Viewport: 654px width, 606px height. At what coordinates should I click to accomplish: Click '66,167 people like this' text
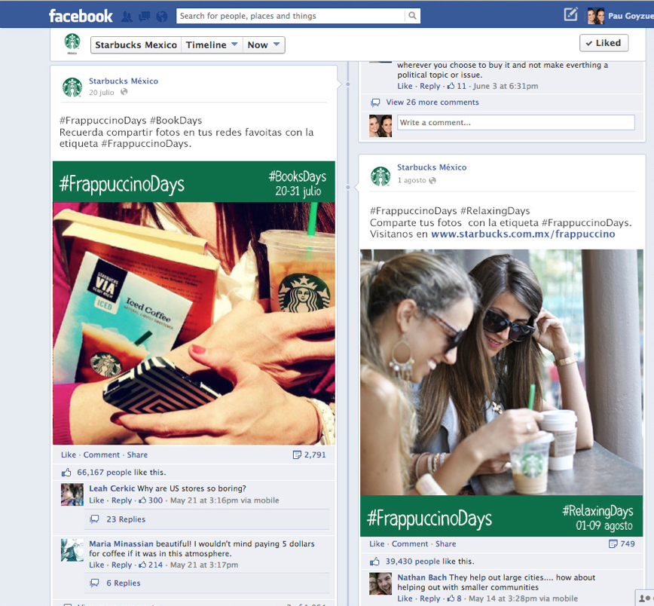pyautogui.click(x=121, y=472)
